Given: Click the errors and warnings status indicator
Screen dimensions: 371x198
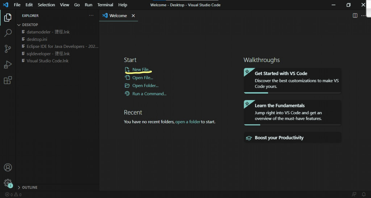Looking at the screenshot, I should (x=13, y=195).
